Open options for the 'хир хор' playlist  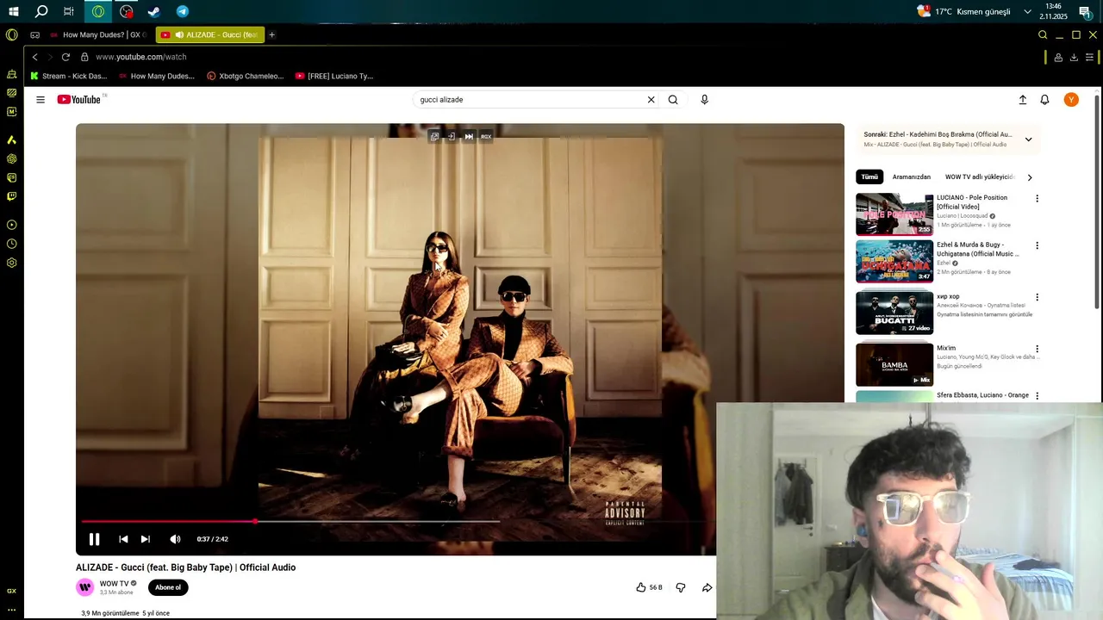tap(1037, 297)
